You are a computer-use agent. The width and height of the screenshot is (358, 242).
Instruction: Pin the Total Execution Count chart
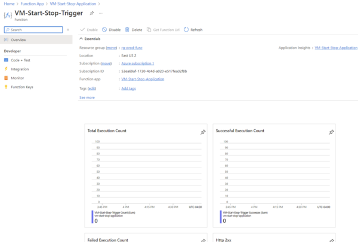pyautogui.click(x=203, y=132)
